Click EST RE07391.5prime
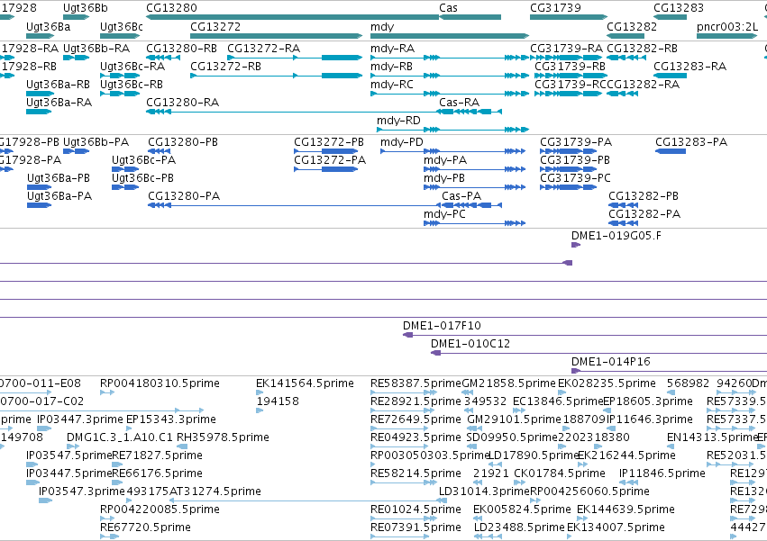 pos(415,527)
